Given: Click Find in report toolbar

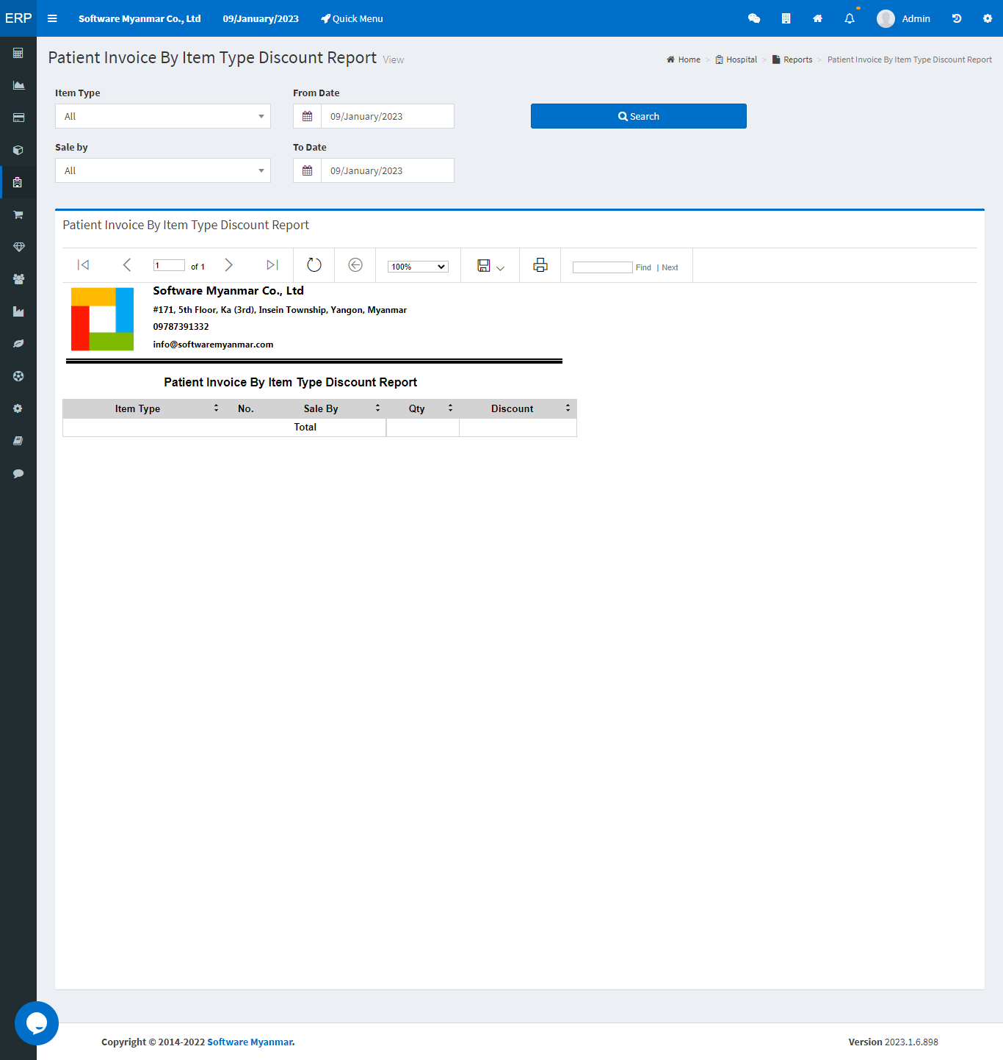Looking at the screenshot, I should coord(643,267).
